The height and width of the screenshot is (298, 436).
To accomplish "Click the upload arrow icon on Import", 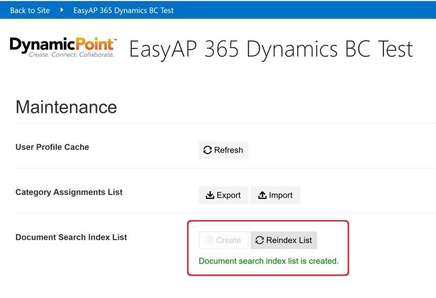I will click(262, 195).
